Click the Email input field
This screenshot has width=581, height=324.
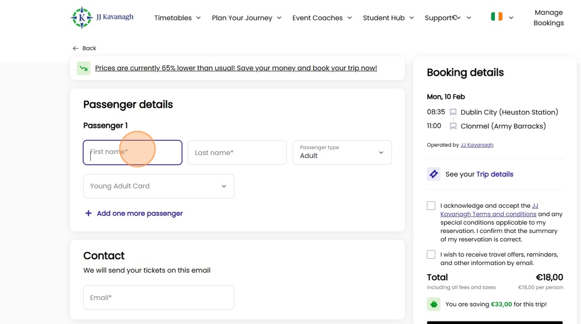(158, 298)
